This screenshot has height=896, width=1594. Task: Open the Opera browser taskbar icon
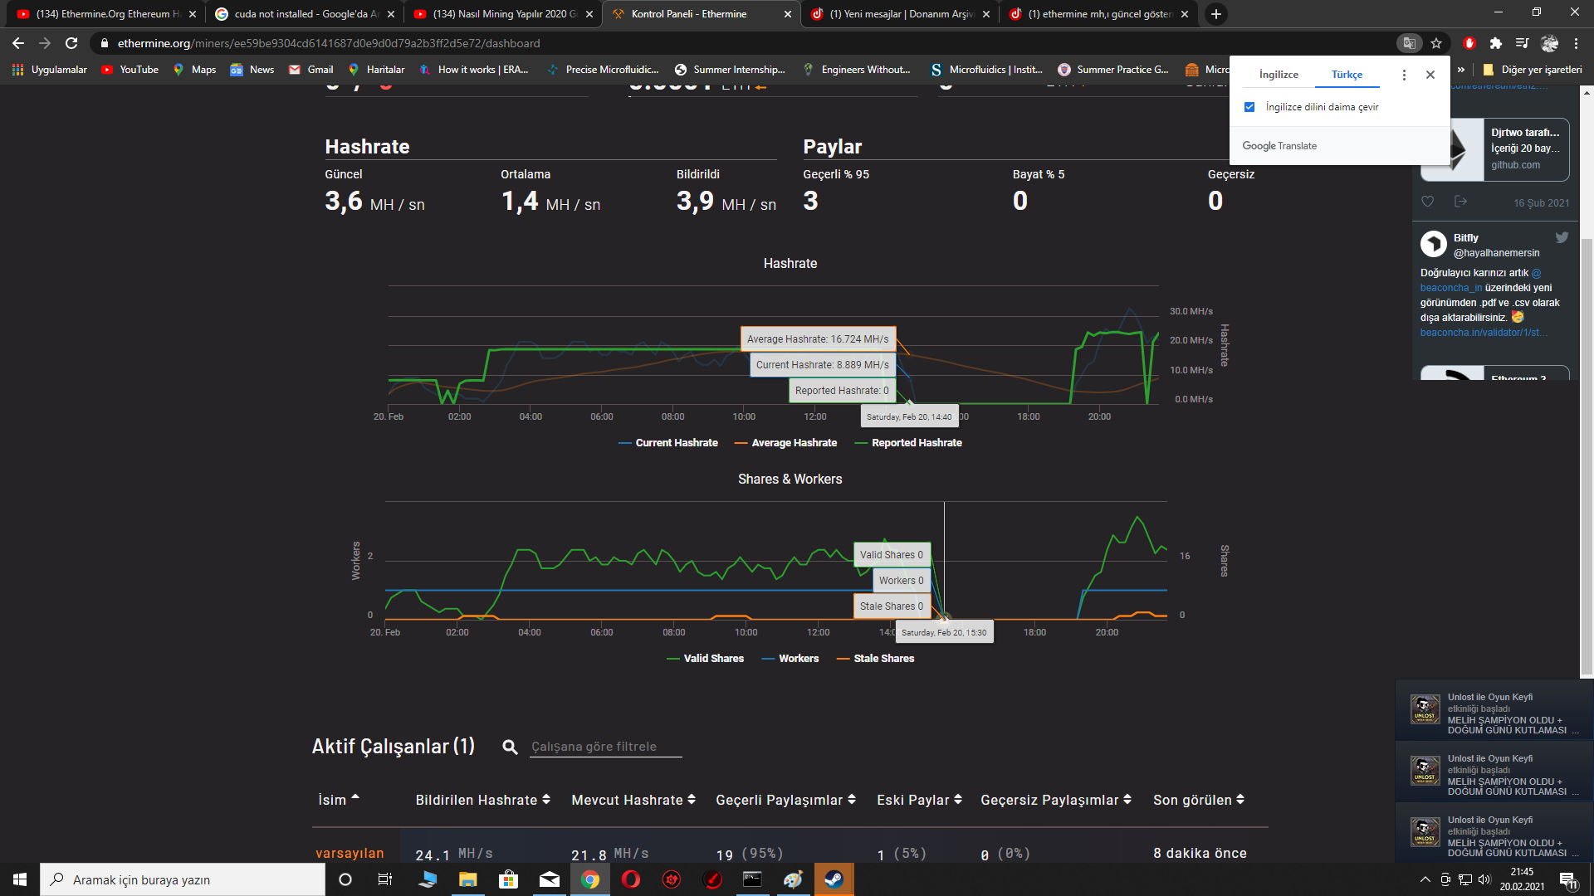pyautogui.click(x=631, y=879)
